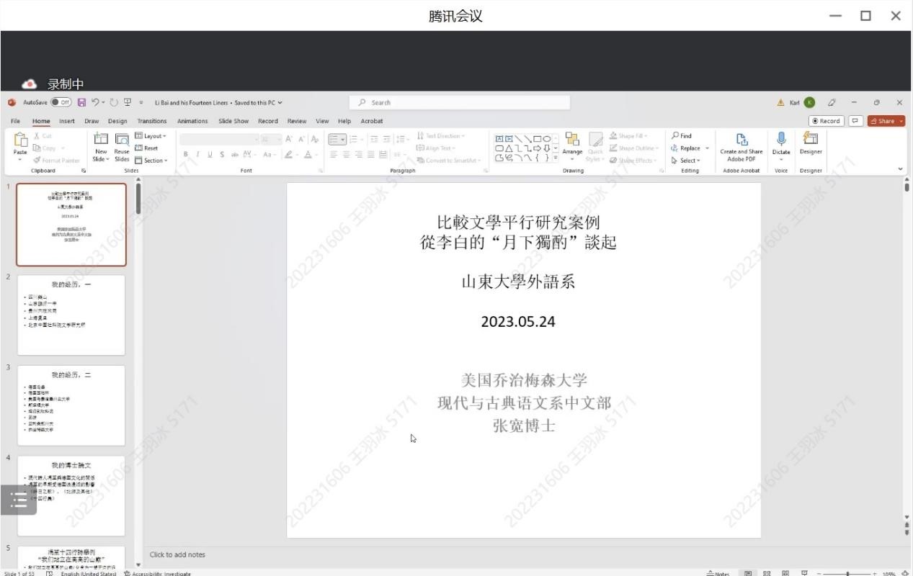Click the Paste clipboard icon
Image resolution: width=913 pixels, height=576 pixels.
click(x=20, y=143)
